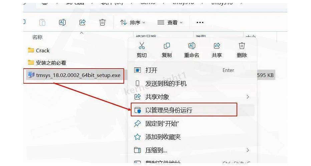Click the setup.exe file icon
Viewport: 311px width, 166px height.
[x=31, y=75]
